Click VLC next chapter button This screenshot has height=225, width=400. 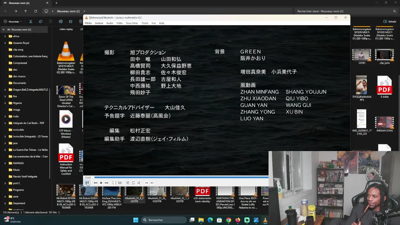point(152,183)
